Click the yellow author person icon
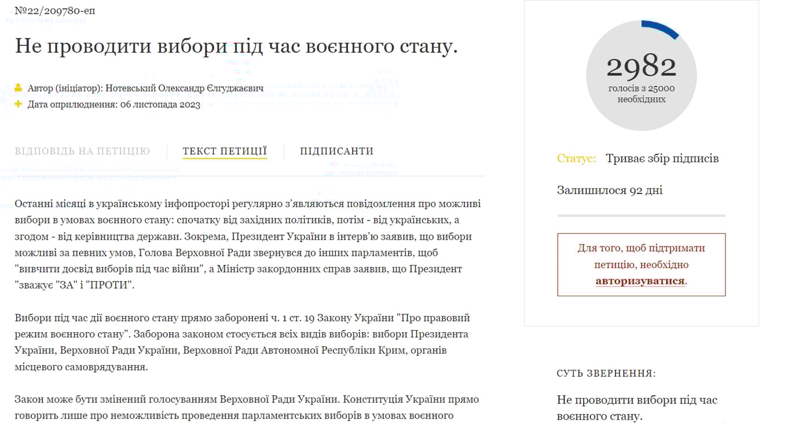 point(19,89)
